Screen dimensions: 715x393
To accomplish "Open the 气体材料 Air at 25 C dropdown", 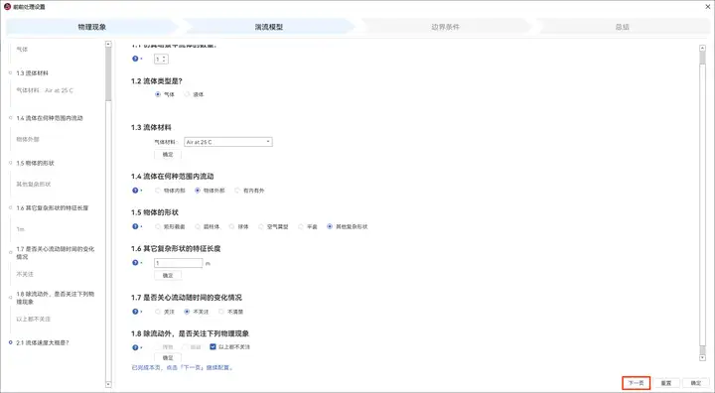I will tap(228, 142).
